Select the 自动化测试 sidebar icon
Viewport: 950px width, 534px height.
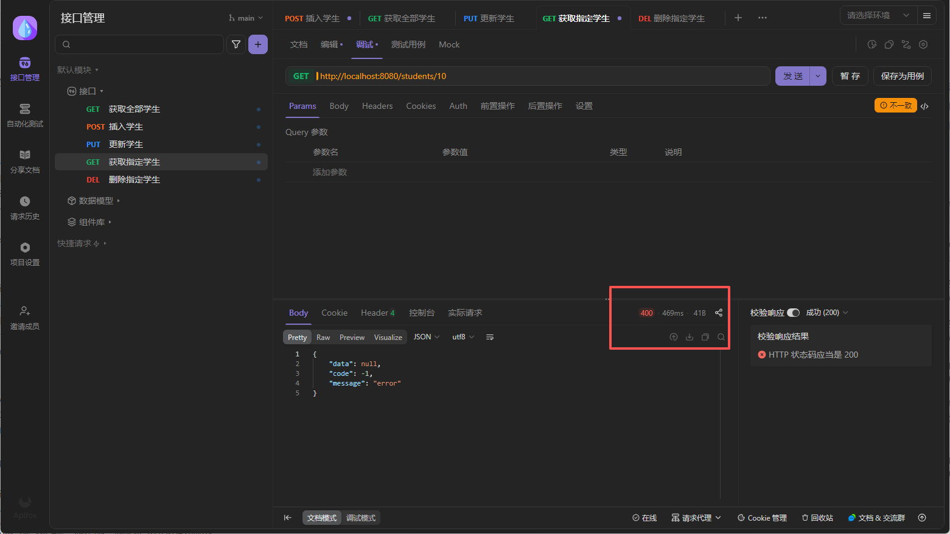pos(24,114)
